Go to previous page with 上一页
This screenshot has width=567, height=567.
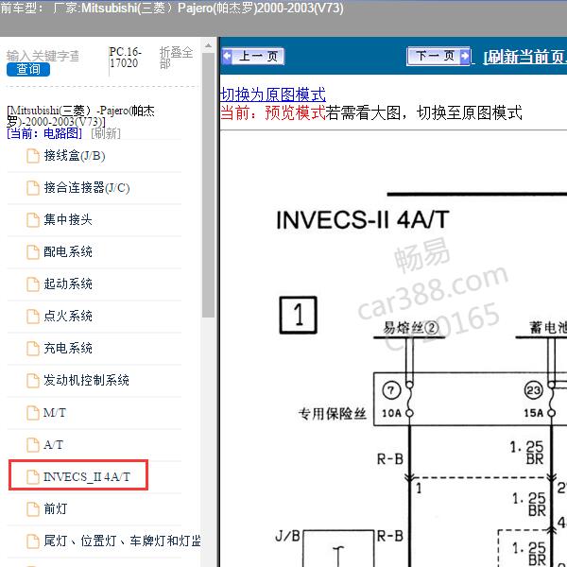(253, 56)
